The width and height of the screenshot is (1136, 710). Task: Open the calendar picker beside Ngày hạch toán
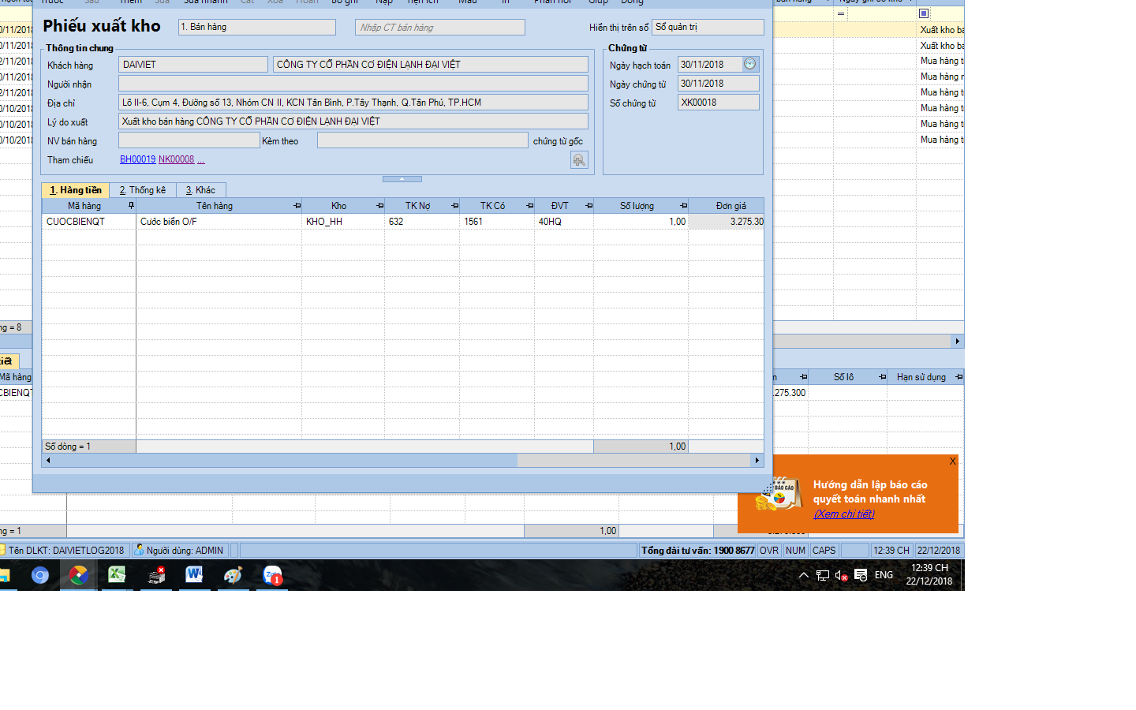click(x=749, y=64)
